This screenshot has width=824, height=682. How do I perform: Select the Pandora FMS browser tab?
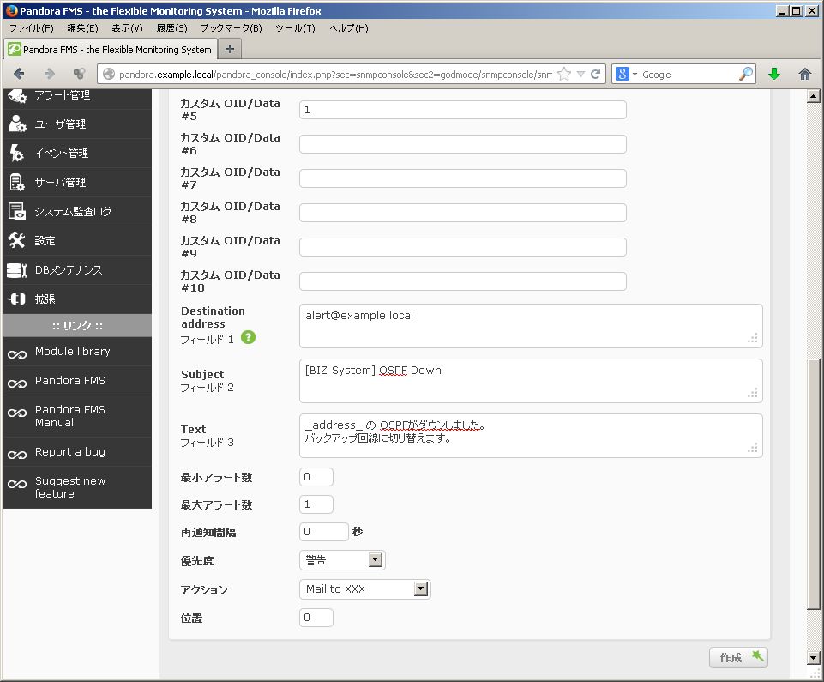[111, 50]
